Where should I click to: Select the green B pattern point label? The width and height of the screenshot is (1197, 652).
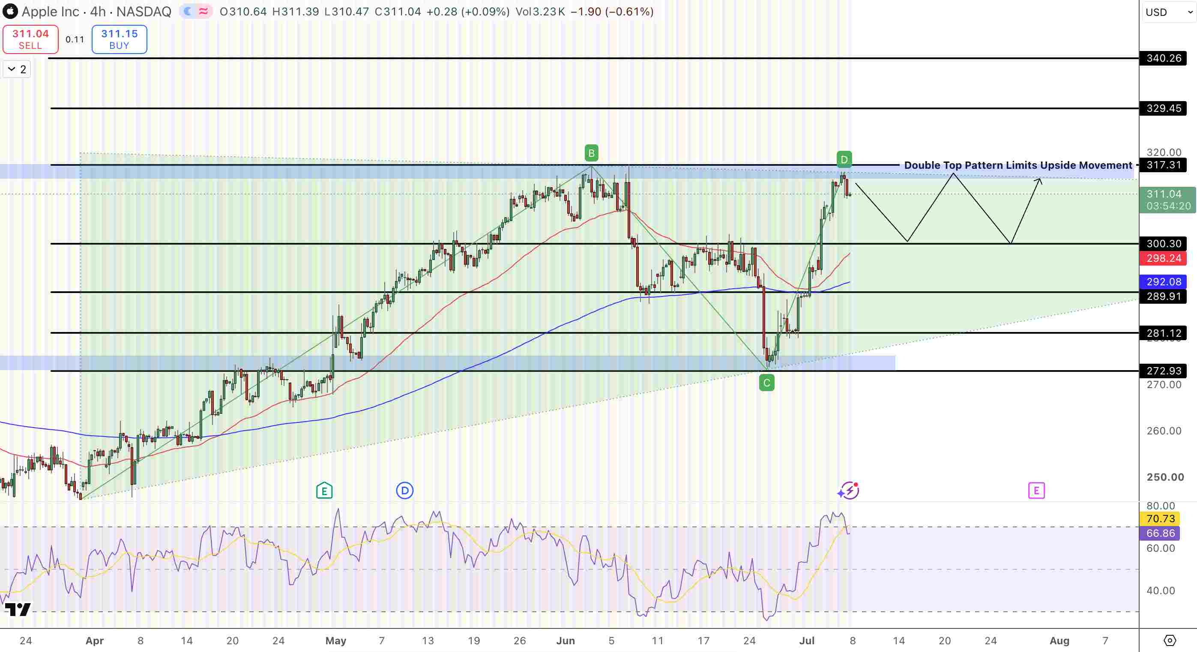pyautogui.click(x=591, y=153)
